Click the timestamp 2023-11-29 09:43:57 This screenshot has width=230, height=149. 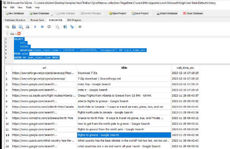(185, 96)
